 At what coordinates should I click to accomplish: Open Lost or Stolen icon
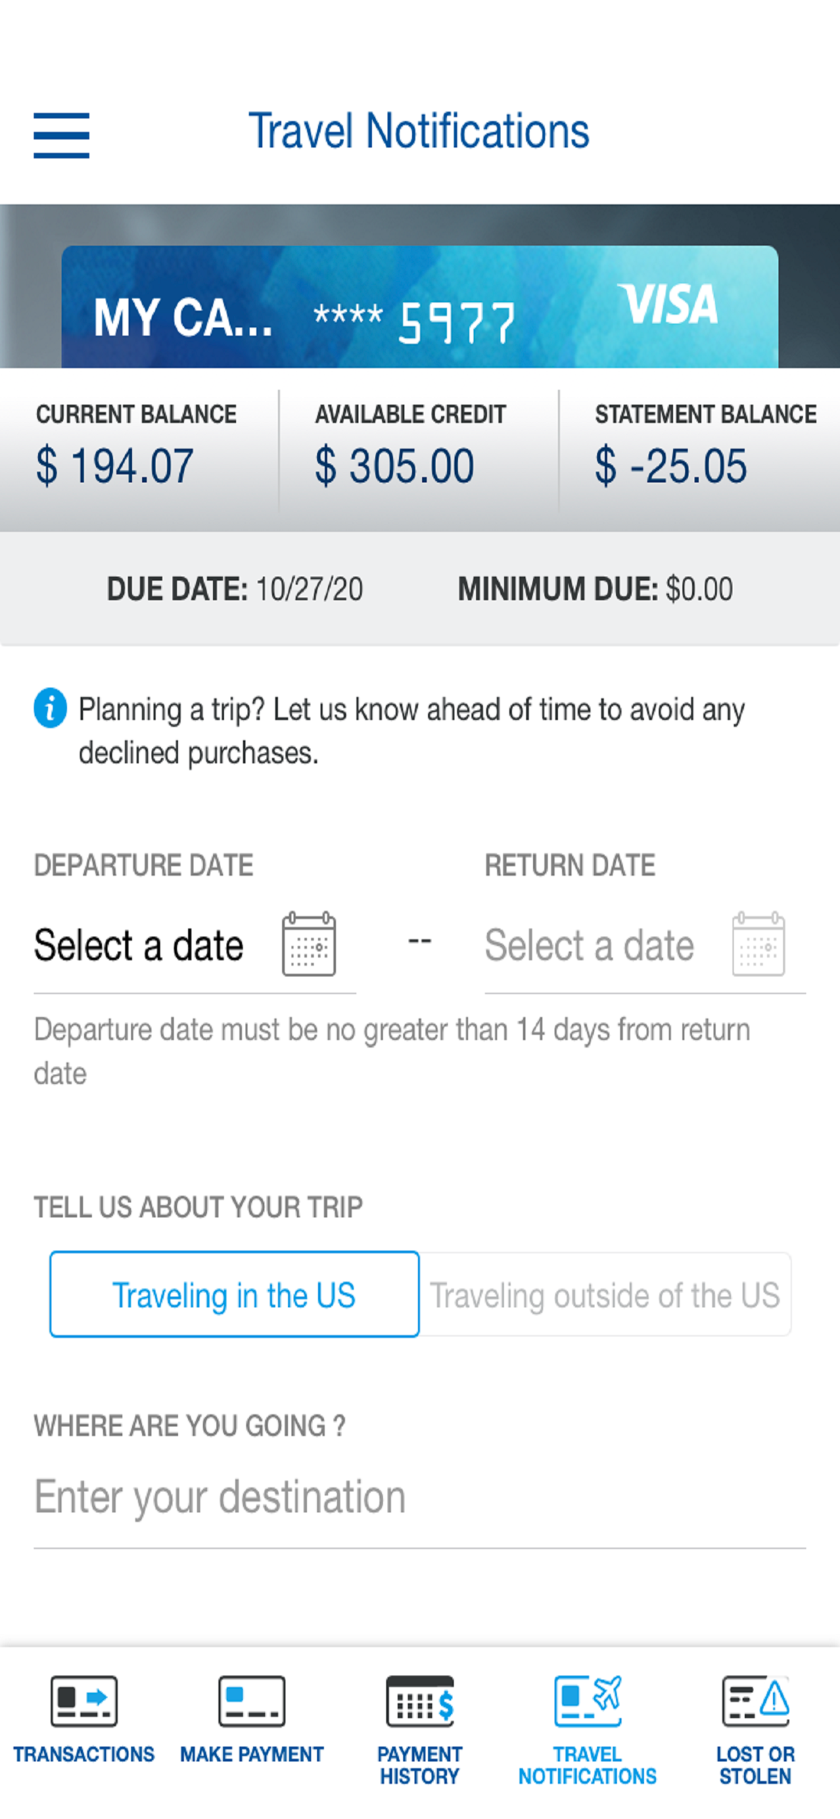(755, 1701)
